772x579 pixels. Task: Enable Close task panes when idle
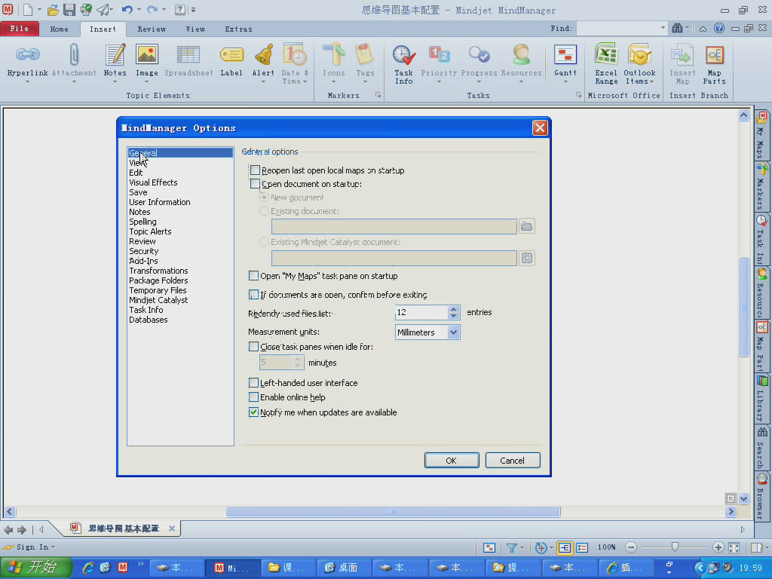pos(253,347)
